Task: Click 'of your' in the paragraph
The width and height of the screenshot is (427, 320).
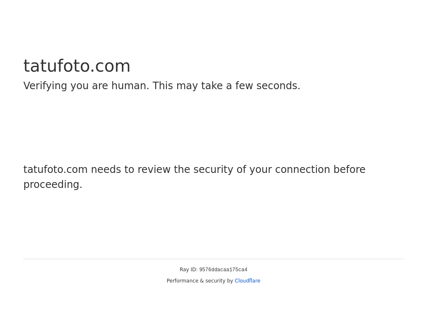Action: [254, 170]
